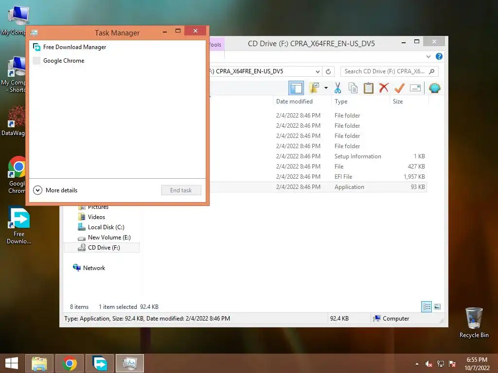Open the taskbar clock showing 6:55 PM
The width and height of the screenshot is (498, 373).
tap(477, 364)
